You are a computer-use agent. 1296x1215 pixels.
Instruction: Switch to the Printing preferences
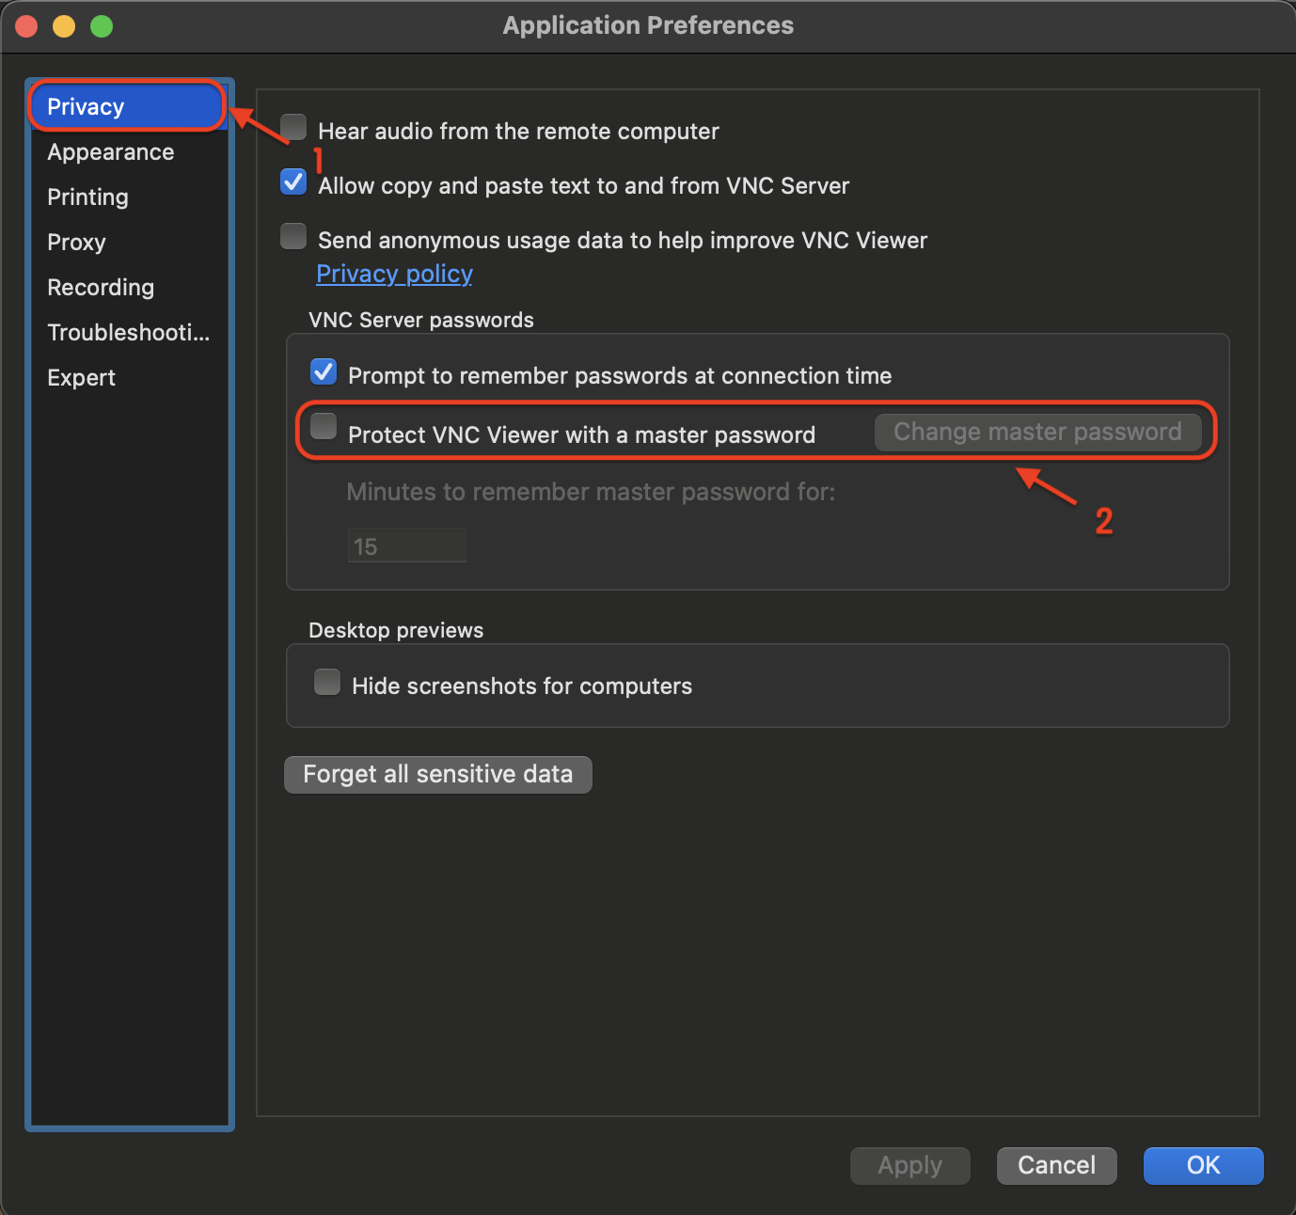(129, 197)
